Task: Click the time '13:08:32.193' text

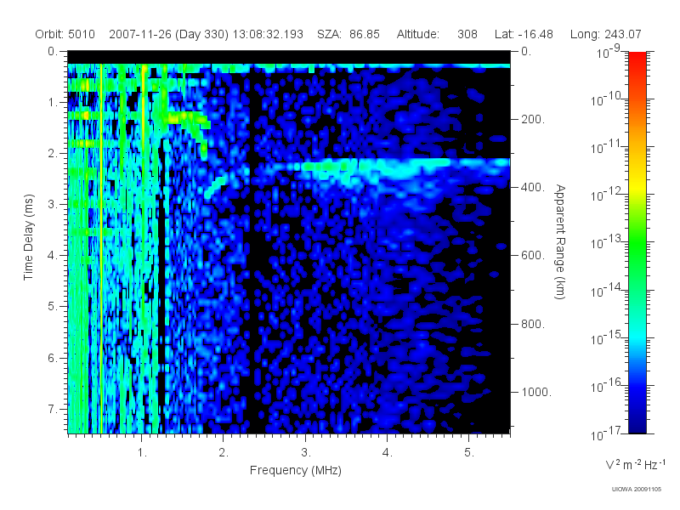Action: [268, 34]
